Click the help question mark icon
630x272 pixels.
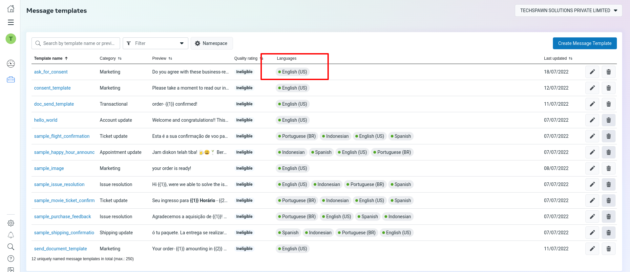point(11,259)
